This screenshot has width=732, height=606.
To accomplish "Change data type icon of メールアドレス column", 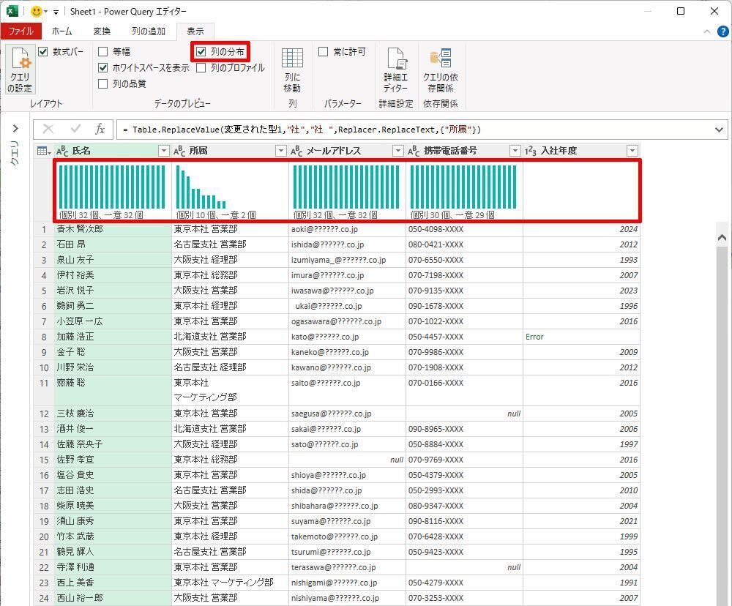I will (296, 151).
